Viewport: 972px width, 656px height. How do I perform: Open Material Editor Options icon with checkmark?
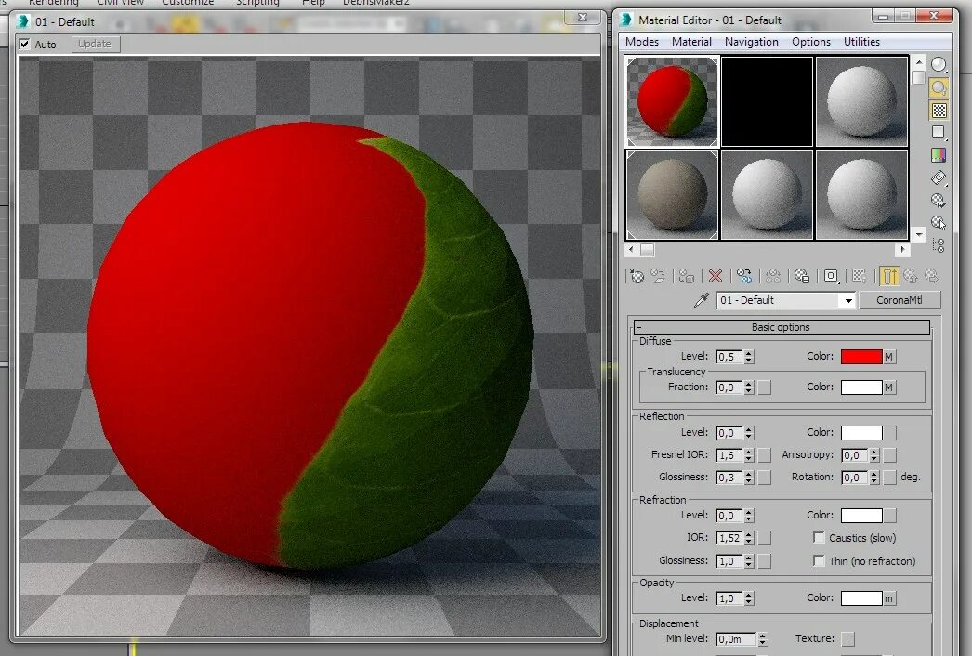pos(939,201)
